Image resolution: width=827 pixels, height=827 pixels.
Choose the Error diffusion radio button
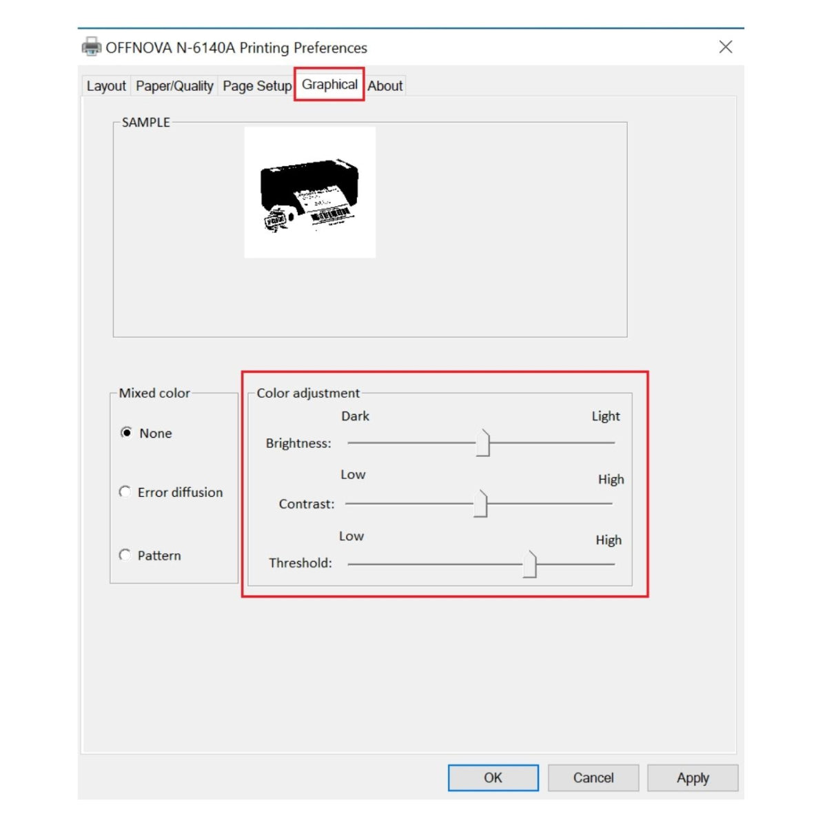tap(125, 492)
